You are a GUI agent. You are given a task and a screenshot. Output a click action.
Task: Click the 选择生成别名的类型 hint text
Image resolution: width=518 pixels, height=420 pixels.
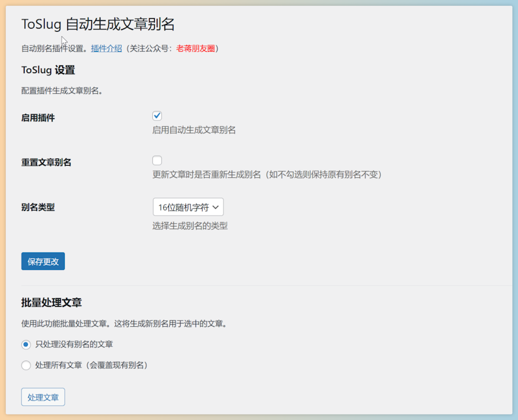pyautogui.click(x=190, y=226)
